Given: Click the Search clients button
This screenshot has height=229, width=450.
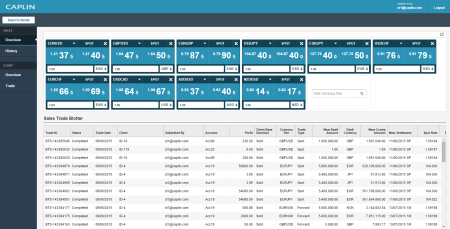Looking at the screenshot, I should 18,20.
